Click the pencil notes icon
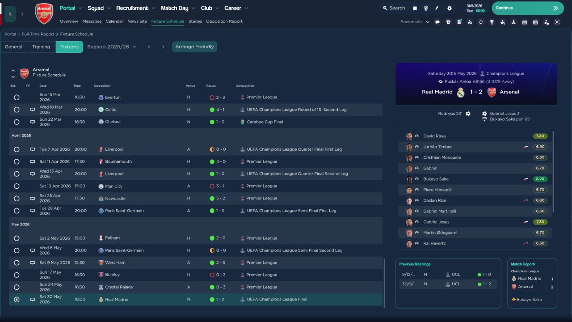The image size is (572, 322). (x=437, y=8)
